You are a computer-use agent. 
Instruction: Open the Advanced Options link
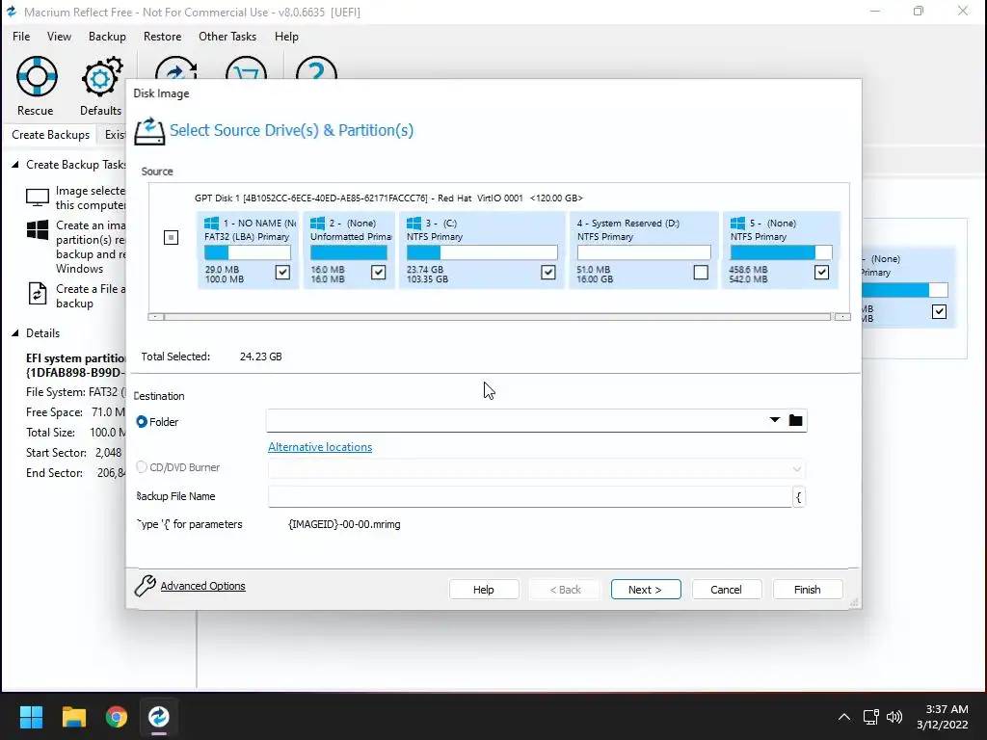[202, 586]
